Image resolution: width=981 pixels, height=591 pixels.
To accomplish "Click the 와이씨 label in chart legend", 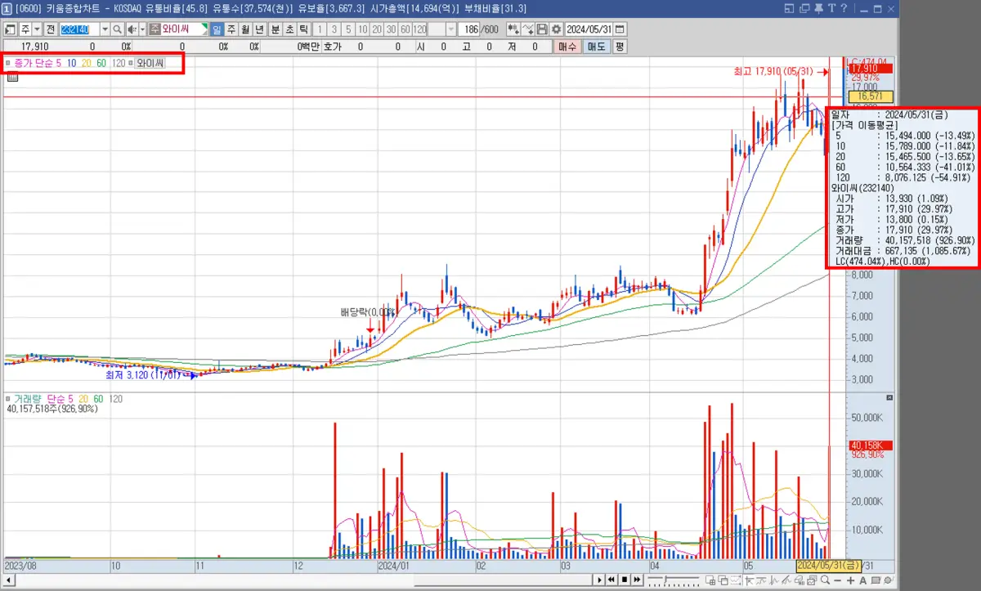I will [x=150, y=62].
